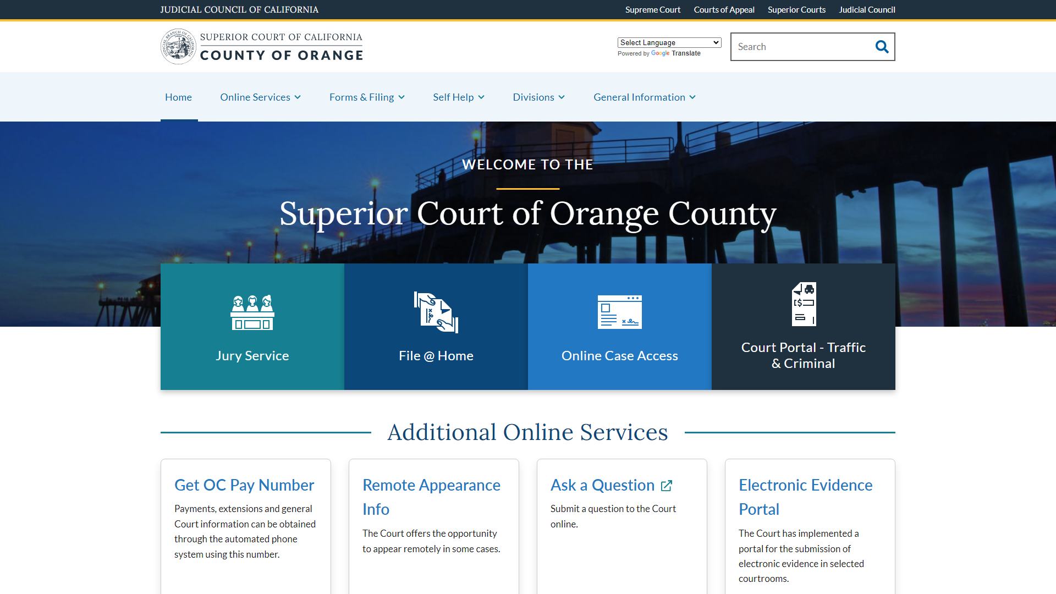The width and height of the screenshot is (1056, 594).
Task: Click the Additional Online Services heading
Action: click(528, 432)
